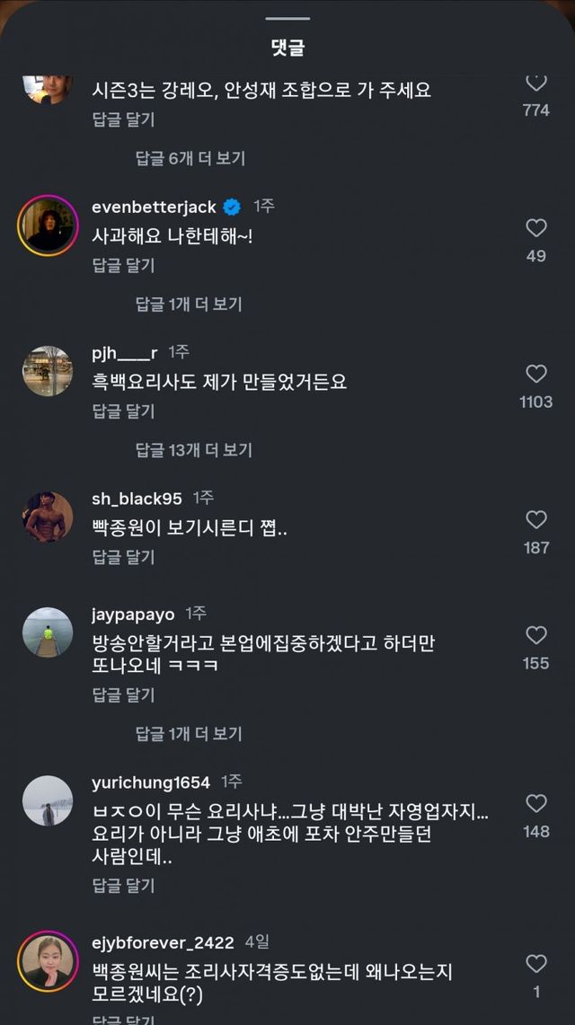Image resolution: width=575 pixels, height=1025 pixels.
Task: Tap the heart on sh_black95's comment
Action: pyautogui.click(x=536, y=519)
